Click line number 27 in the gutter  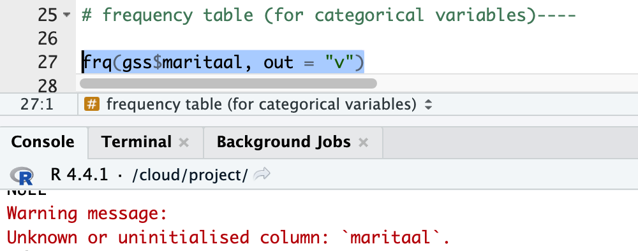pos(48,62)
